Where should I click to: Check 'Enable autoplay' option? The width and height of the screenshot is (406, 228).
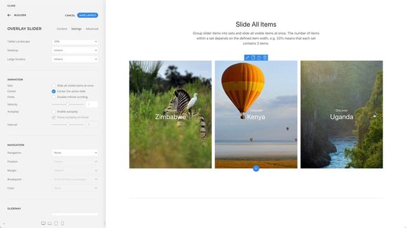click(x=53, y=111)
